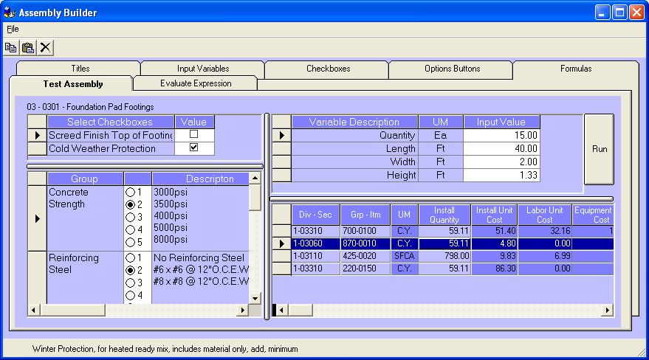Click the Paste toolbar icon
Viewport: 649px width, 360px height.
(28, 48)
